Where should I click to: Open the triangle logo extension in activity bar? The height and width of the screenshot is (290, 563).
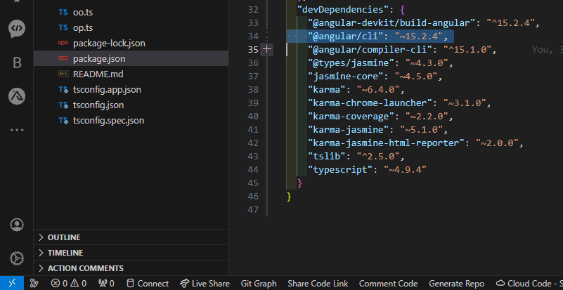17,96
